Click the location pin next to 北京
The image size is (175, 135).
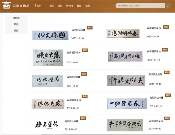(x=35, y=6)
